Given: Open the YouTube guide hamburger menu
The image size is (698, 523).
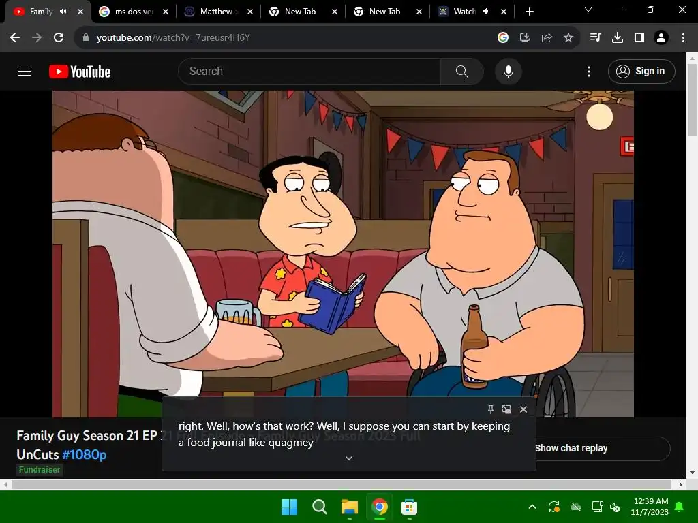Looking at the screenshot, I should point(25,71).
